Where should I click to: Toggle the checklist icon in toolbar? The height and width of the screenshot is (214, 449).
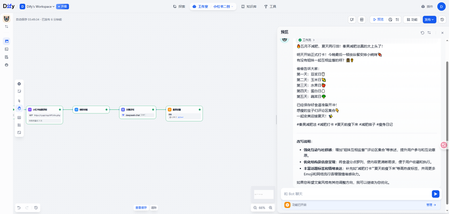point(397,20)
